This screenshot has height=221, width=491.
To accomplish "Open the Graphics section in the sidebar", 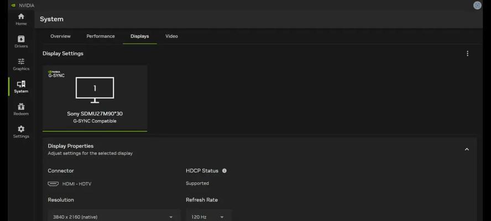I will click(21, 65).
